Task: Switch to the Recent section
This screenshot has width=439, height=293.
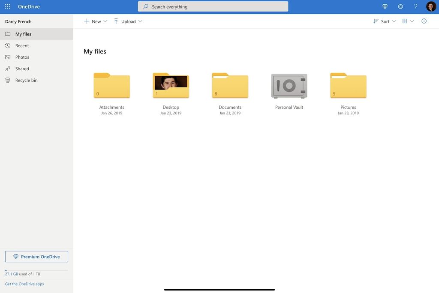Action: [x=22, y=45]
